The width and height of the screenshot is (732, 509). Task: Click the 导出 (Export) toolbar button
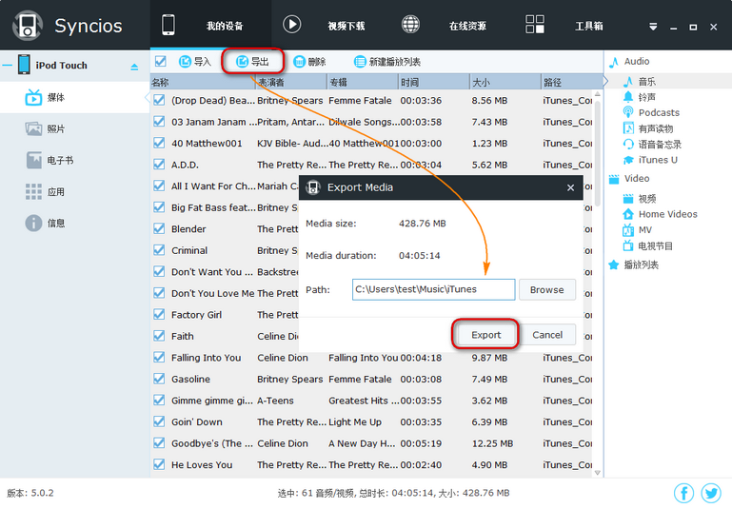(x=252, y=62)
